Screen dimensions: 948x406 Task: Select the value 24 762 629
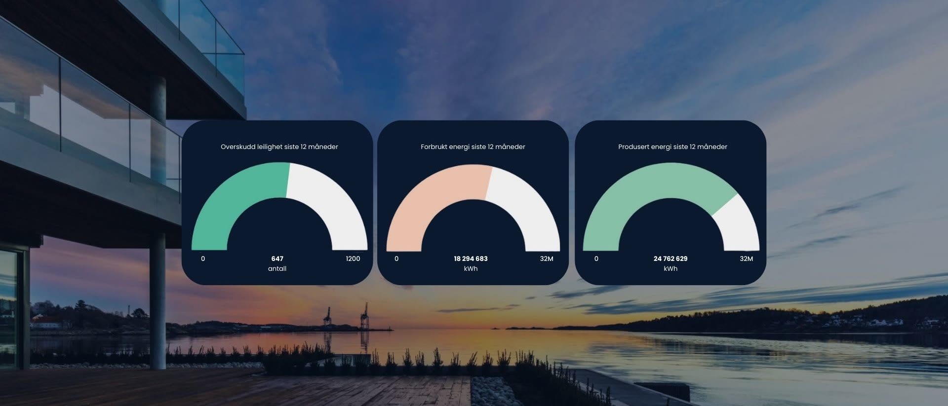(670, 258)
